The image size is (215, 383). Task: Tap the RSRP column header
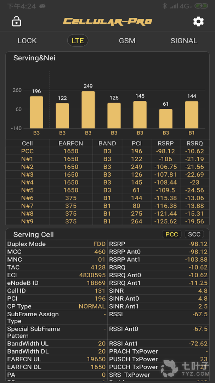165,143
